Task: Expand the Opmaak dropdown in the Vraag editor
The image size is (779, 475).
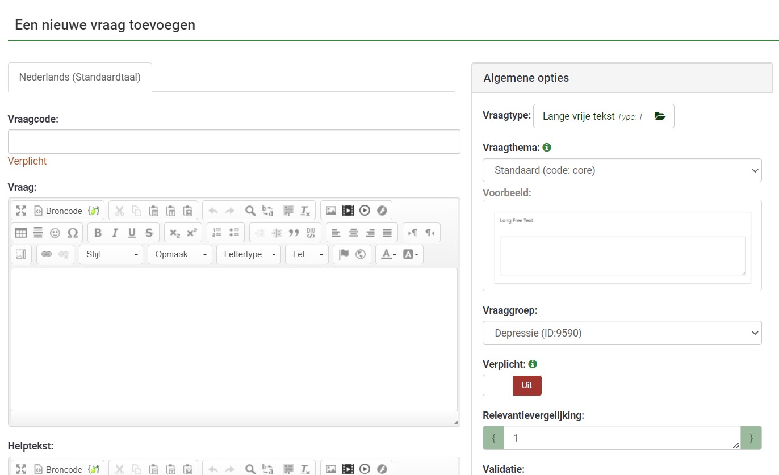Action: 179,255
